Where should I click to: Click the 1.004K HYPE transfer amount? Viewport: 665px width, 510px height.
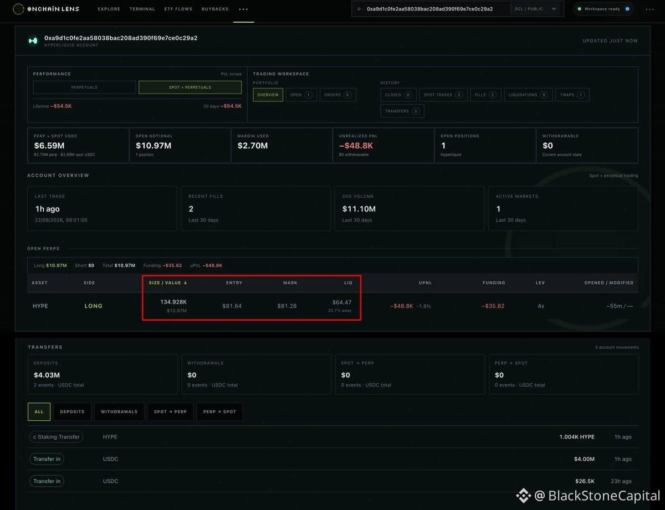click(x=577, y=437)
